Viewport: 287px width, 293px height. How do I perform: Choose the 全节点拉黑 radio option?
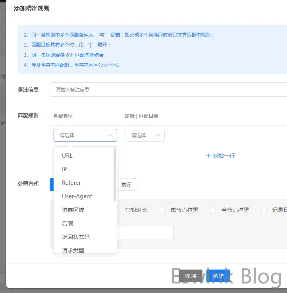click(213, 210)
